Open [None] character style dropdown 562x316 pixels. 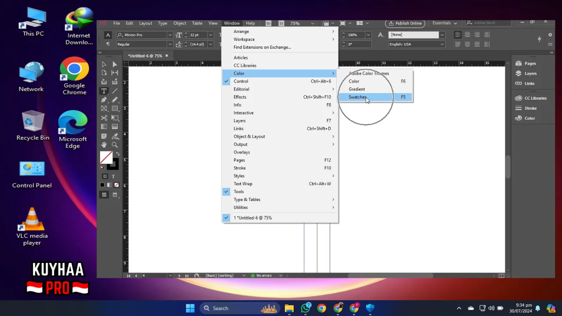tap(442, 35)
